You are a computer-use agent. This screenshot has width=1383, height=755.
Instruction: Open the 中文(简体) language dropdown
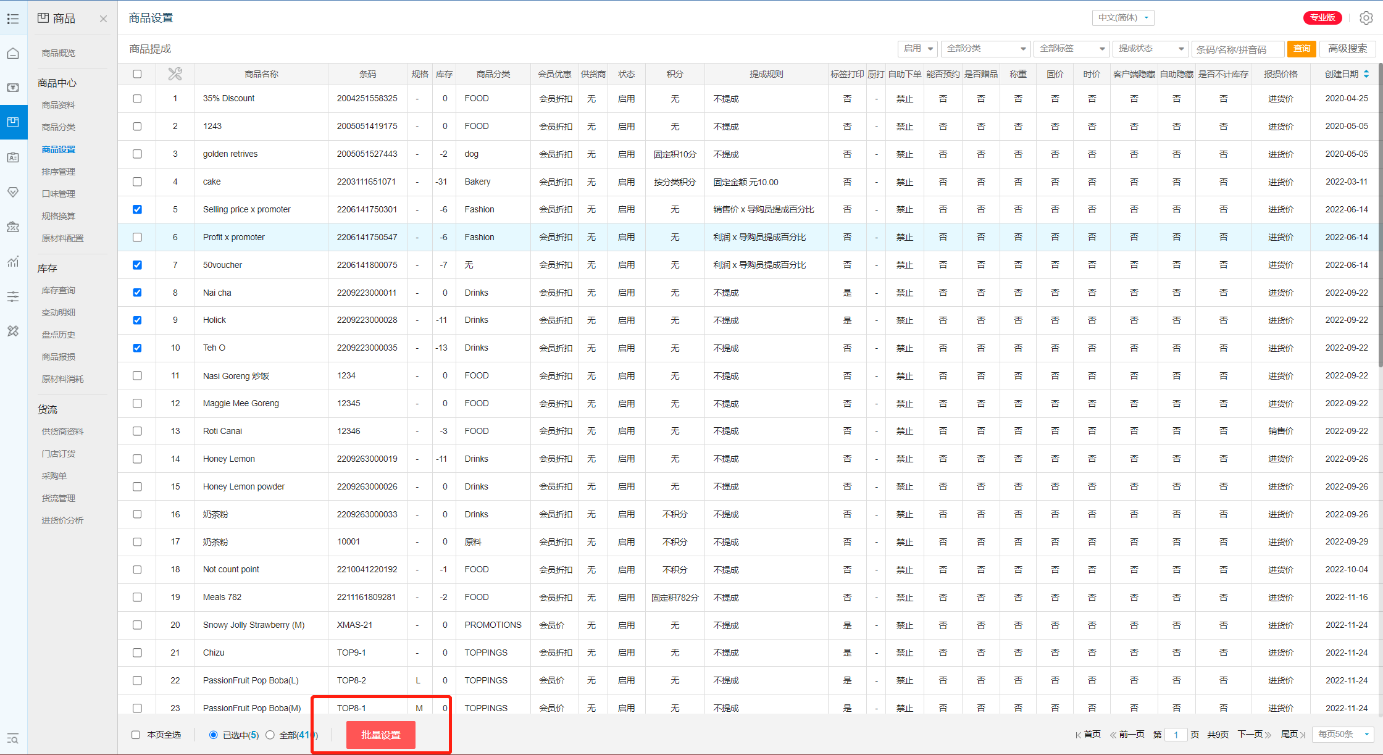pos(1122,18)
